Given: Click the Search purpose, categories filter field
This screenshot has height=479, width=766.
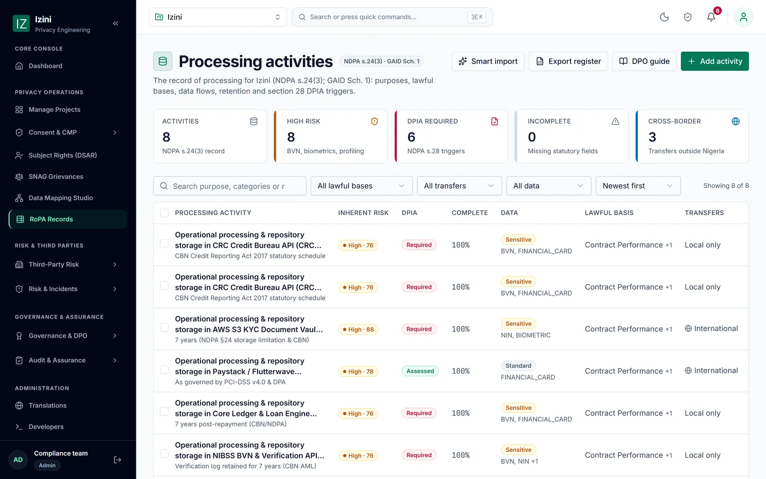Looking at the screenshot, I should coord(230,186).
